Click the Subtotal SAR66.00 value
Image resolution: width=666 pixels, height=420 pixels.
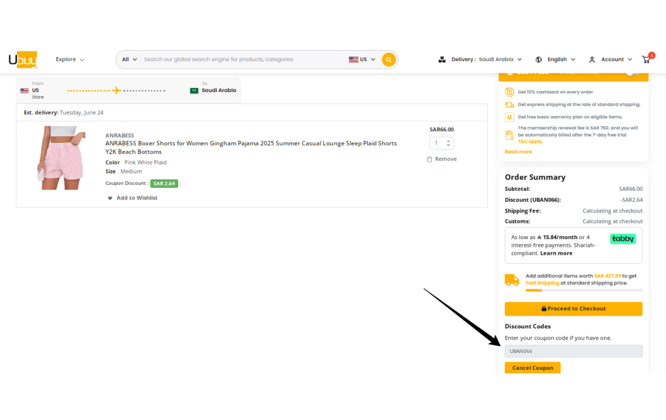[631, 189]
